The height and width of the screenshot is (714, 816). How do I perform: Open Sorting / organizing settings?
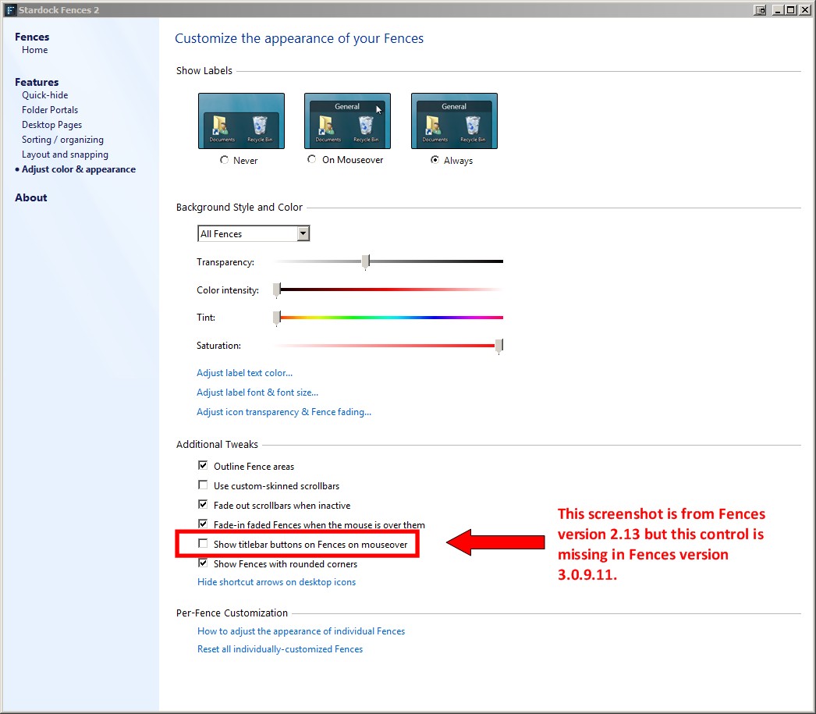click(62, 140)
